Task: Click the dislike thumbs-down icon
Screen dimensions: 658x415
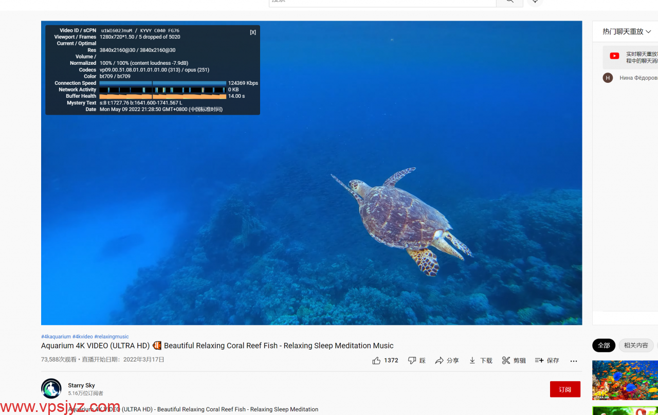Action: tap(412, 360)
